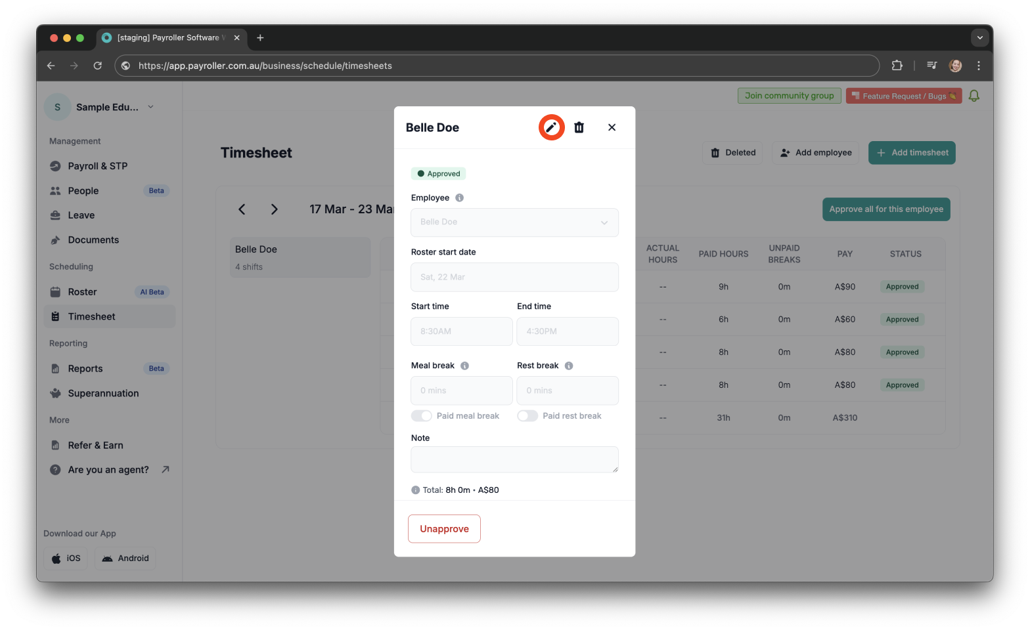Click the external link arrow beside Are you an agent

pos(166,469)
